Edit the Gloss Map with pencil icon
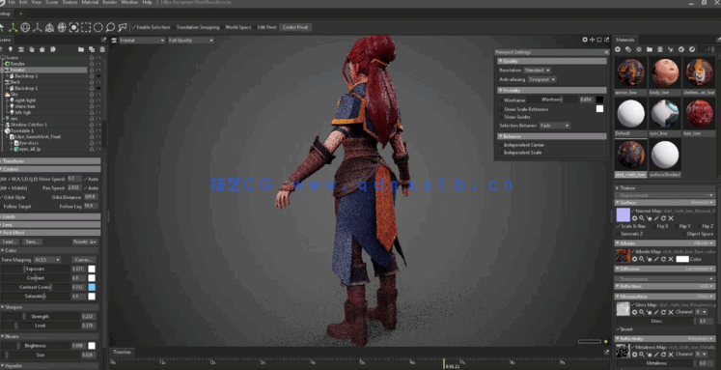Image resolution: width=721 pixels, height=370 pixels. pyautogui.click(x=656, y=312)
